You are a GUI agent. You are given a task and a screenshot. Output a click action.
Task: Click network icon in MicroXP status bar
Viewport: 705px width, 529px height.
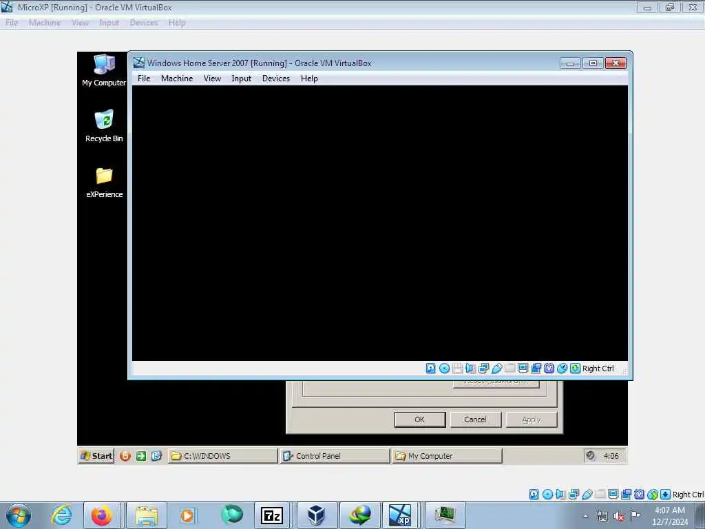point(574,495)
